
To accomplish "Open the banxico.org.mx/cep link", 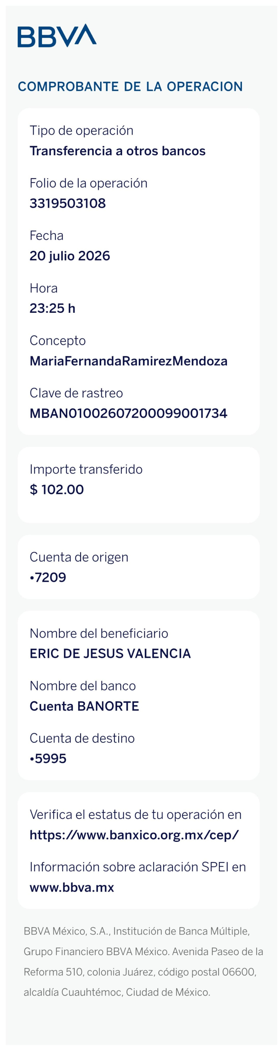I will pyautogui.click(x=134, y=835).
